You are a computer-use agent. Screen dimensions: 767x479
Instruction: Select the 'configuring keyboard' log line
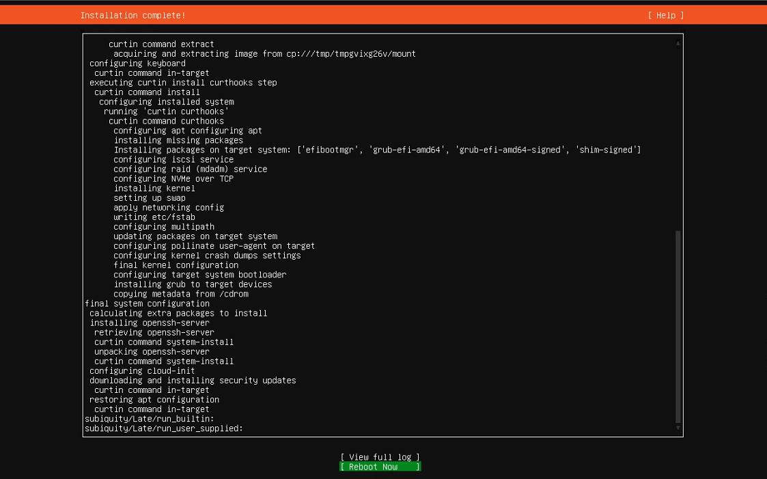(137, 64)
